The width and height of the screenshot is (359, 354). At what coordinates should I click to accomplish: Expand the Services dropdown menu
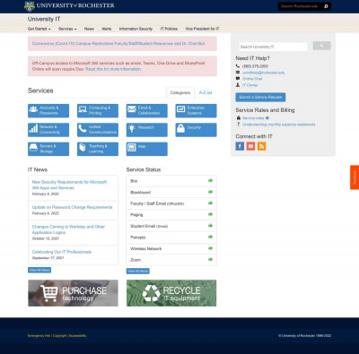coord(67,29)
